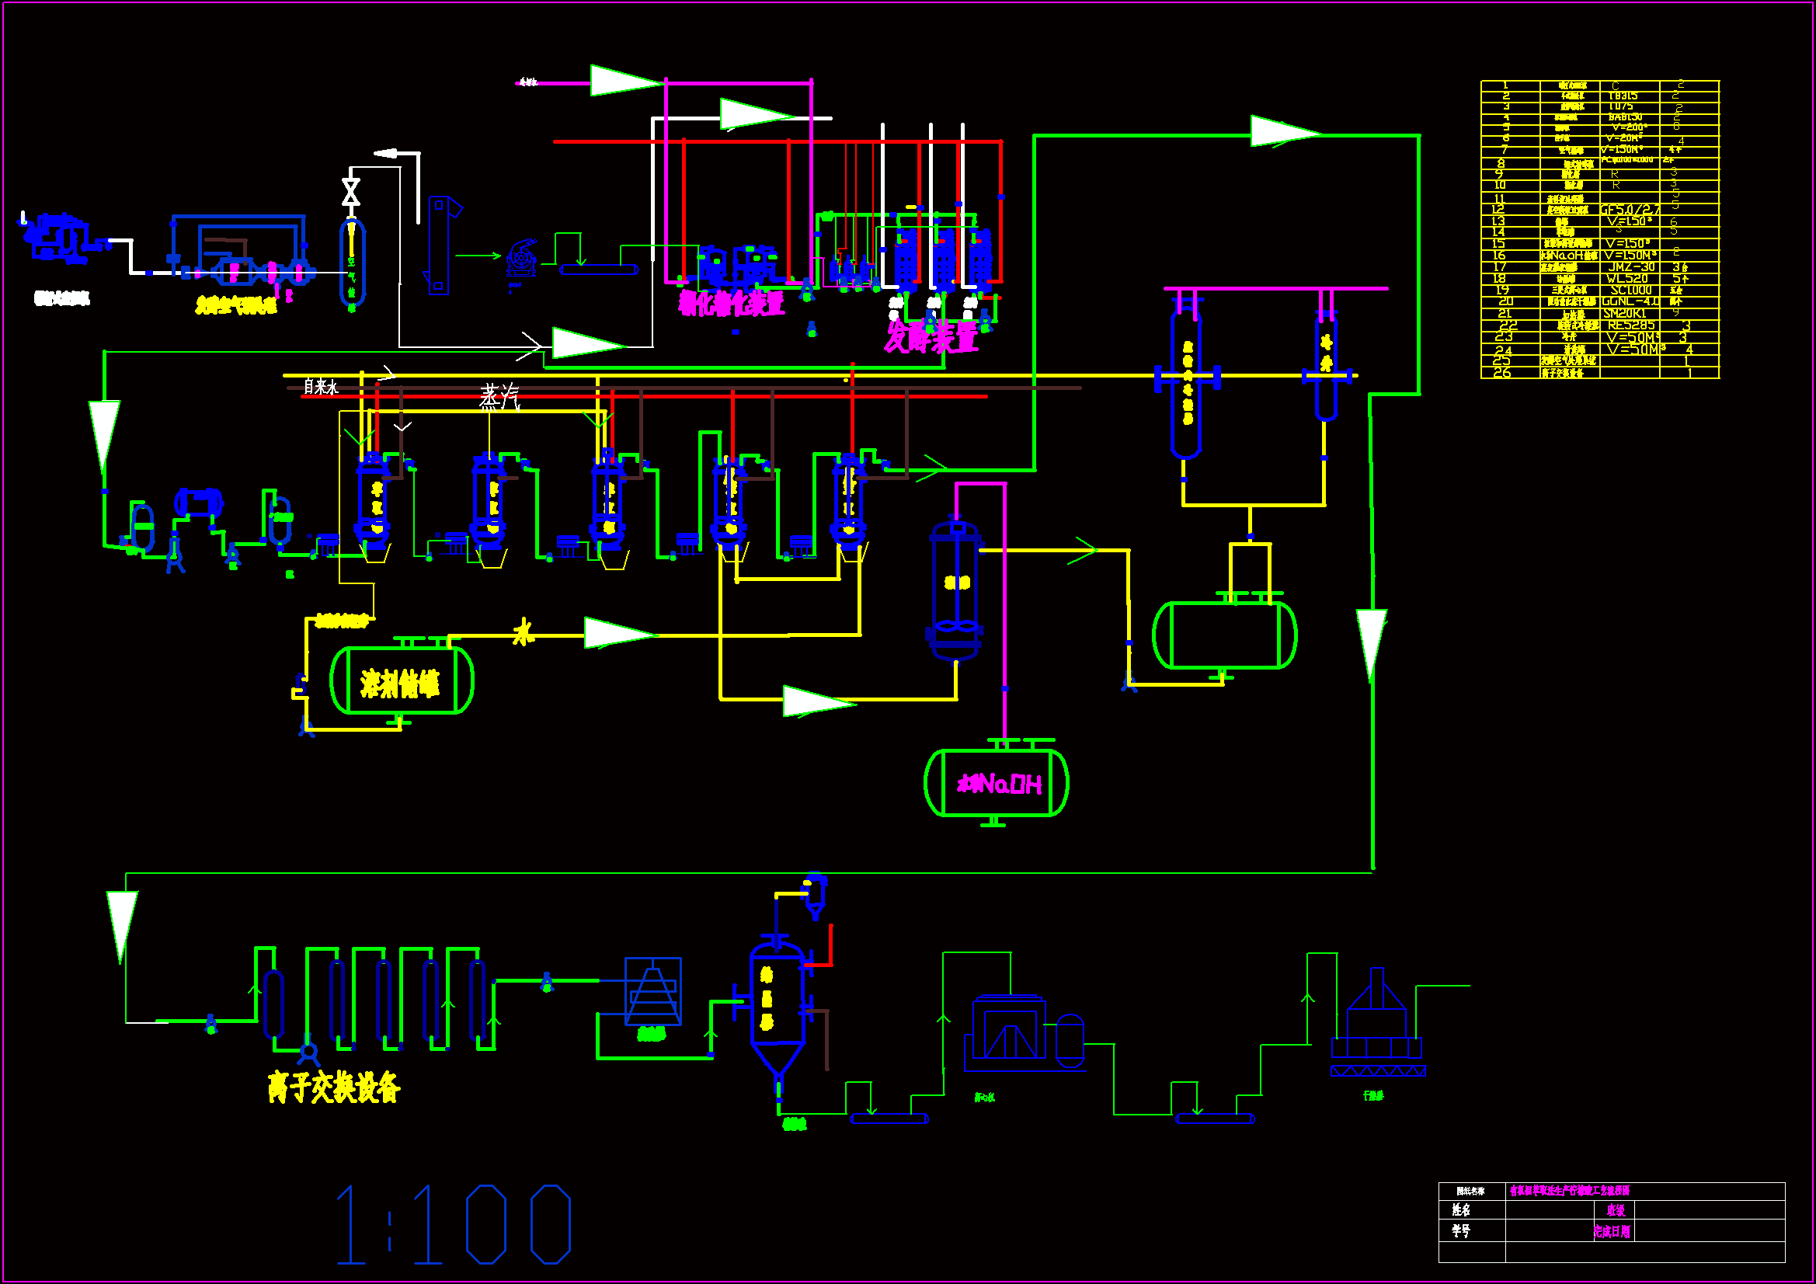Click the 发酵装置 label

click(x=931, y=339)
